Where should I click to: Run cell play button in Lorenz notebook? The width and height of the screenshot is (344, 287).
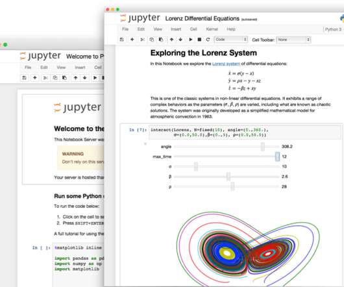tap(191, 40)
